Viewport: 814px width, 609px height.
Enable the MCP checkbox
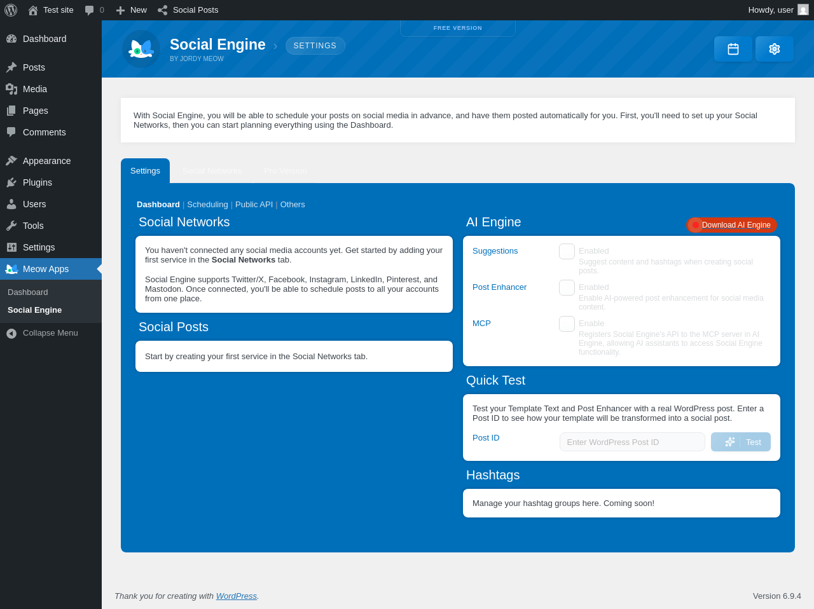click(567, 324)
